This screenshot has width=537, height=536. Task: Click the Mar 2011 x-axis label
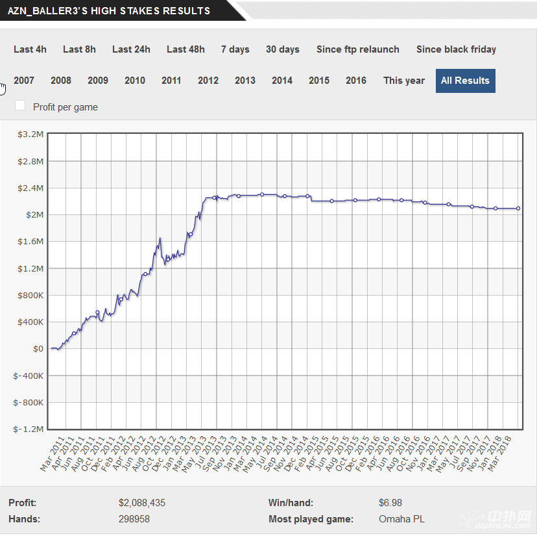52,453
